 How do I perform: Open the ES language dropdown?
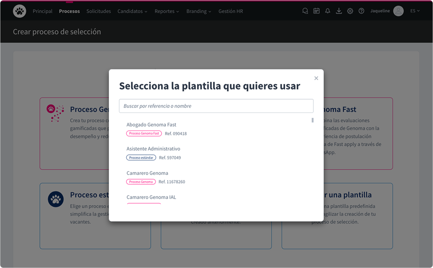[414, 11]
